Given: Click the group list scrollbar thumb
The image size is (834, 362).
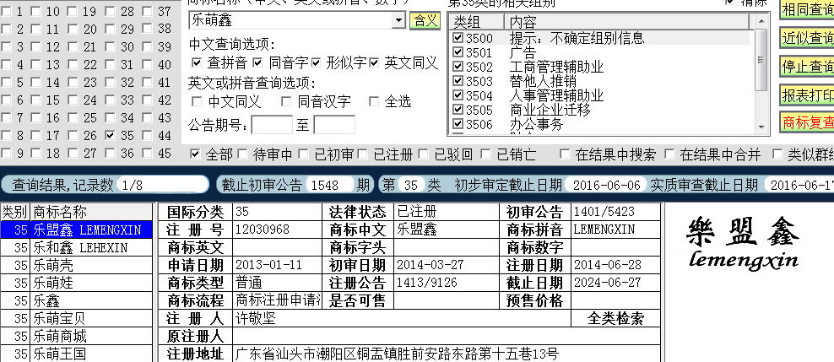Looking at the screenshot, I should click(761, 59).
